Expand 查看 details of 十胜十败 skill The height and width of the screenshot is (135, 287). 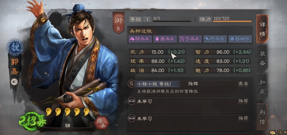pyautogui.click(x=243, y=84)
